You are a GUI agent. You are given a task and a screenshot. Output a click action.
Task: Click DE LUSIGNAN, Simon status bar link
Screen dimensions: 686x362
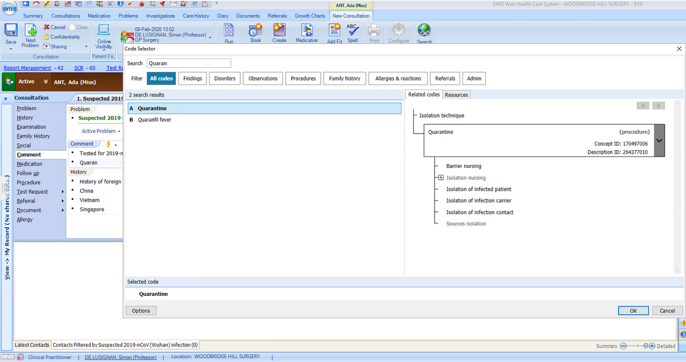click(x=122, y=357)
